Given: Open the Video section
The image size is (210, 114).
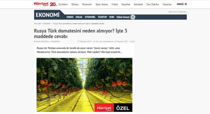Looking at the screenshot, I should [x=115, y=4].
